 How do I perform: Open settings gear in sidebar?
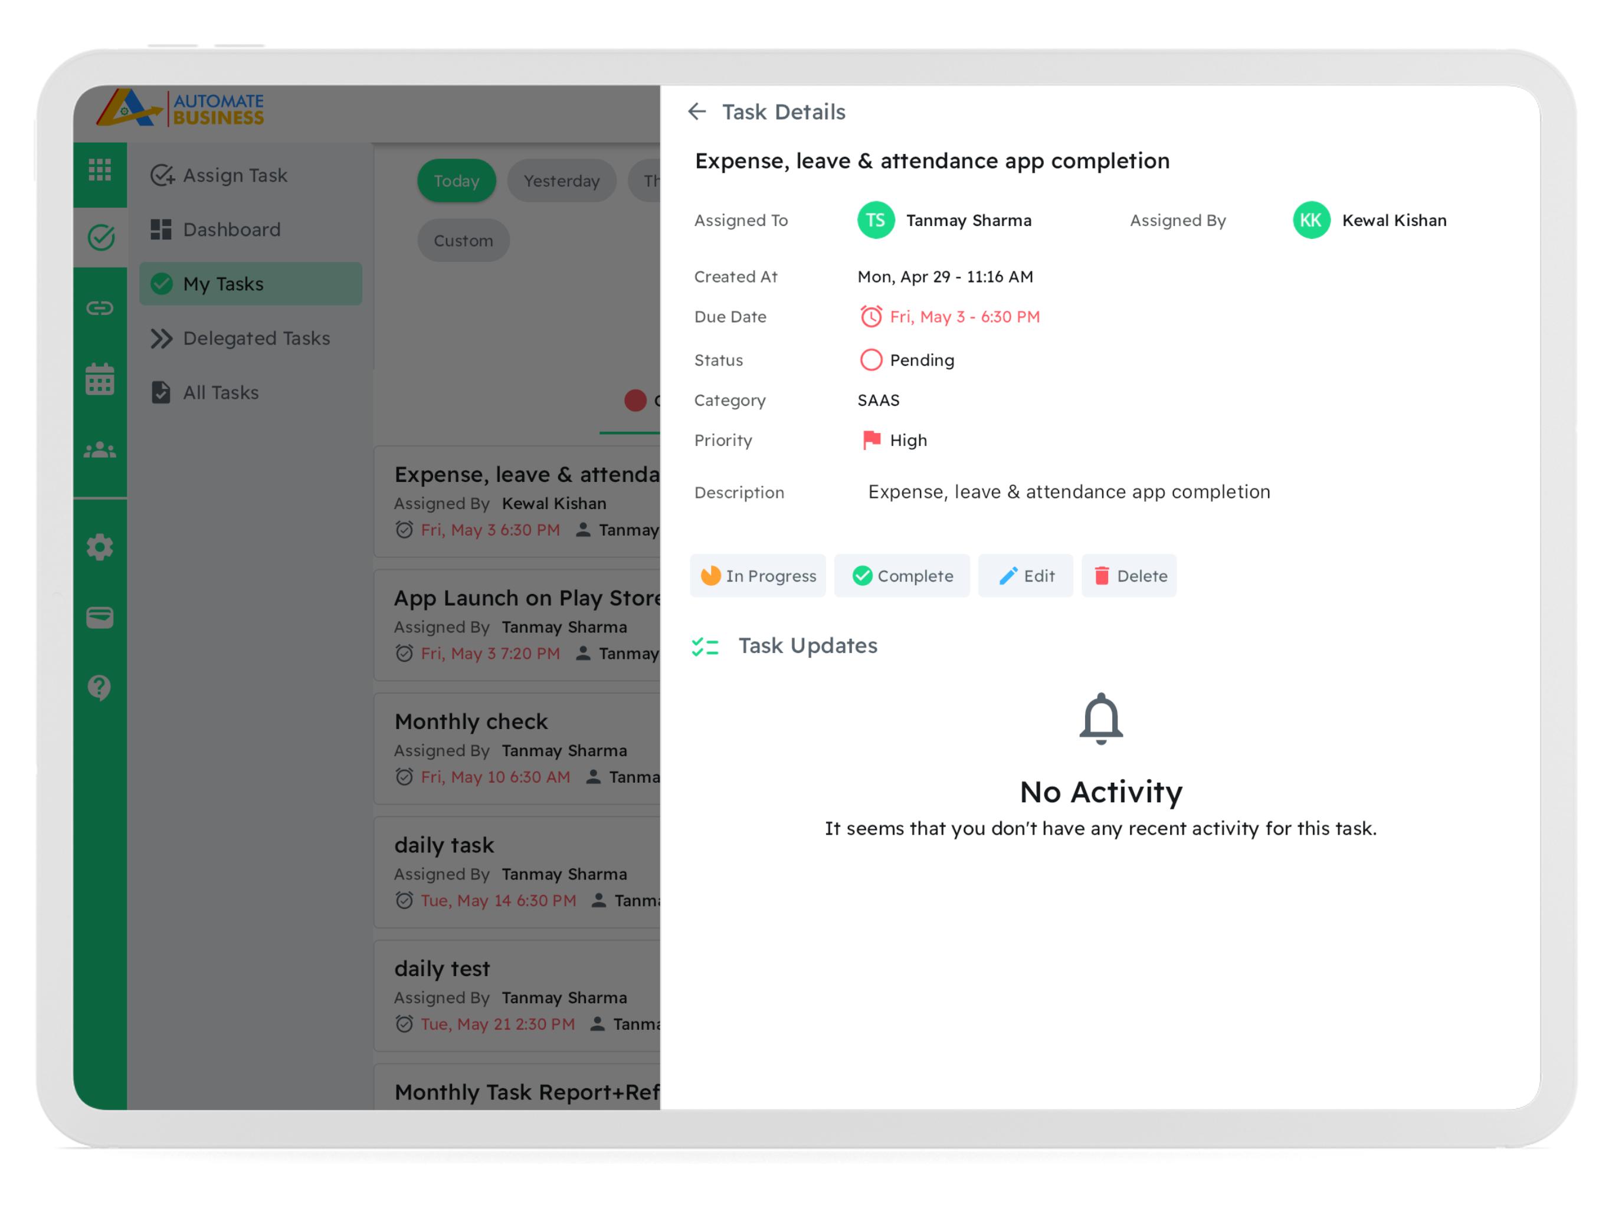click(100, 547)
